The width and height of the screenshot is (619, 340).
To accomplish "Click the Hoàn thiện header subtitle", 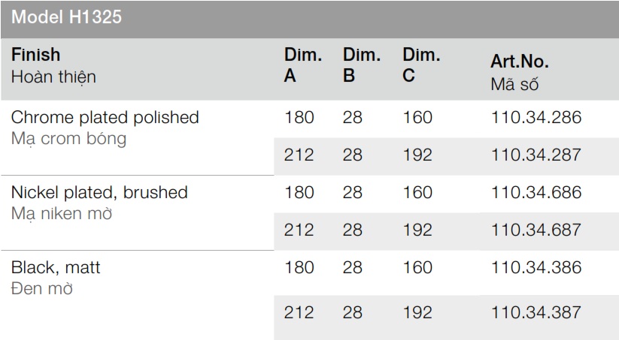I will pyautogui.click(x=54, y=77).
